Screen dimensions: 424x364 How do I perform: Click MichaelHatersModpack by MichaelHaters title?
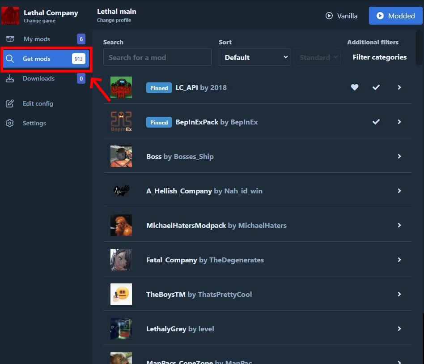[x=216, y=226]
